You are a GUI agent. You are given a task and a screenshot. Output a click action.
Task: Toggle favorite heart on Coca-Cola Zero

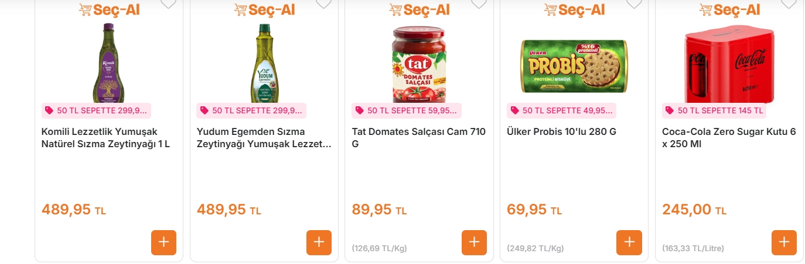[x=789, y=4]
